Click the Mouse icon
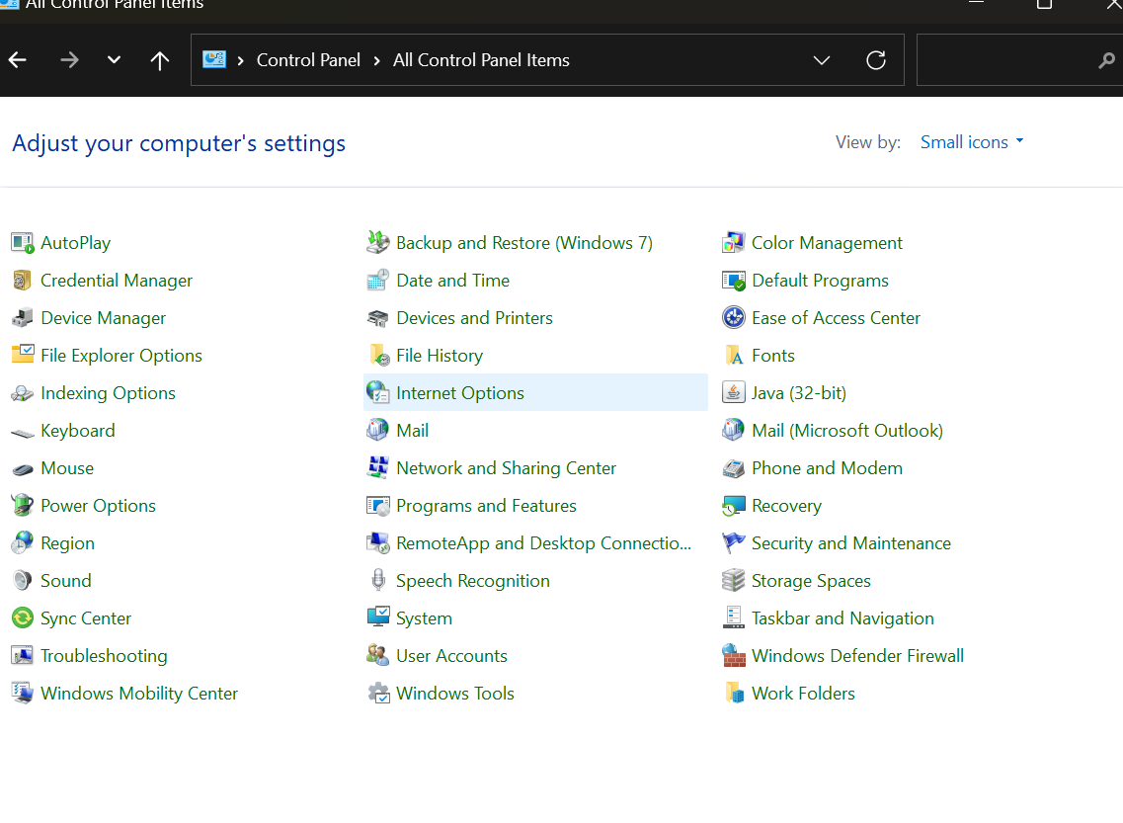 tap(22, 469)
